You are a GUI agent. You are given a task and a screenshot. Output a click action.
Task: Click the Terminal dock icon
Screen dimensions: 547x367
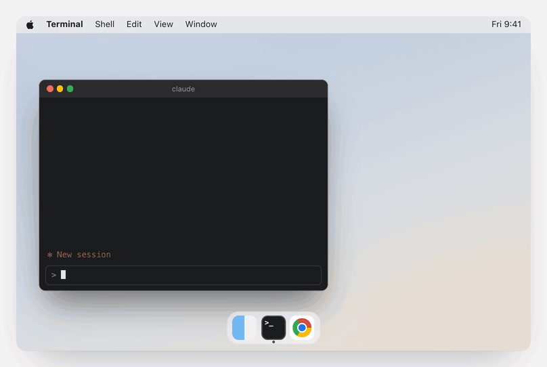pos(273,328)
